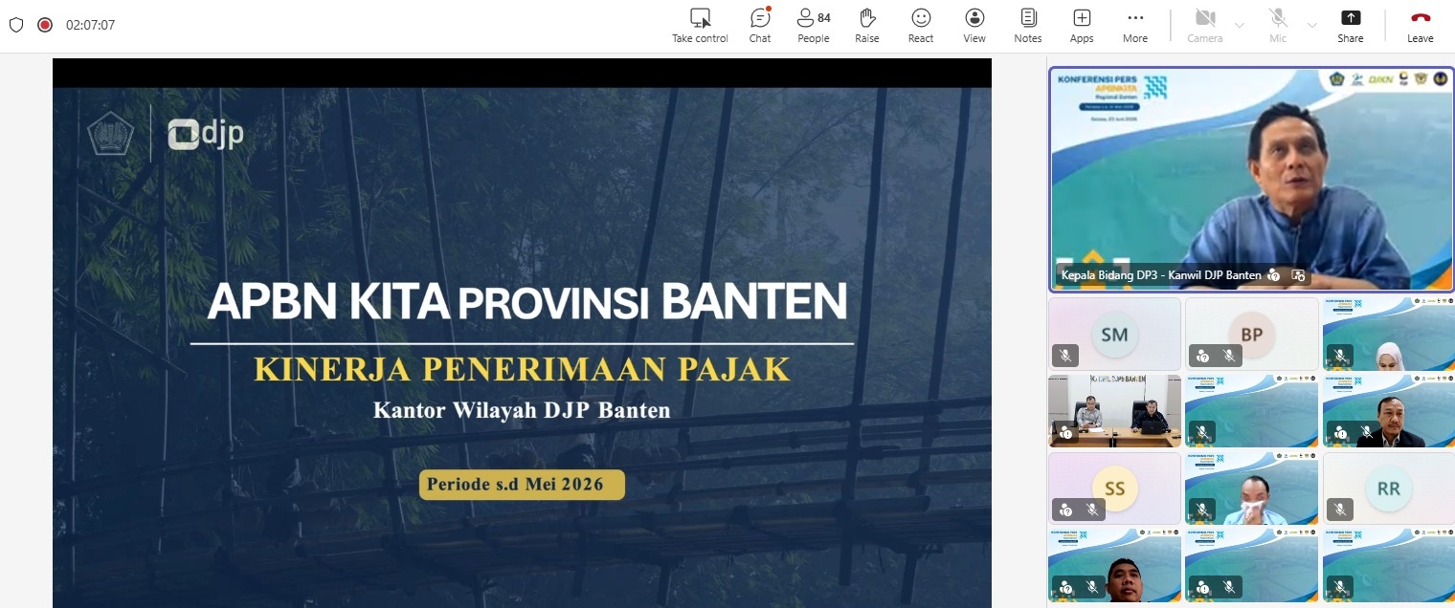Click the shared slide APBN KITA PROVINSI BANTEN
Viewport: 1455px width, 608px height.
(522, 333)
